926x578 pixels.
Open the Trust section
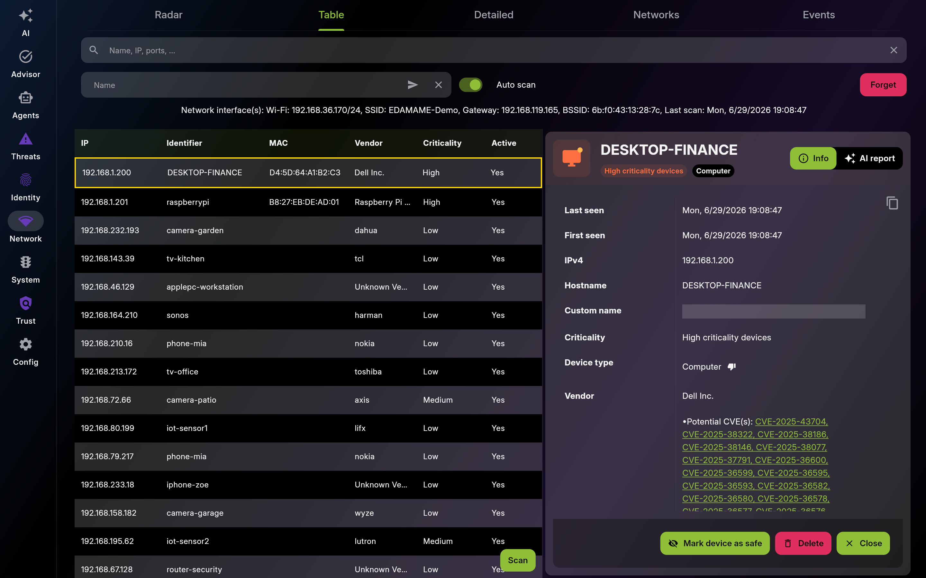(x=26, y=311)
